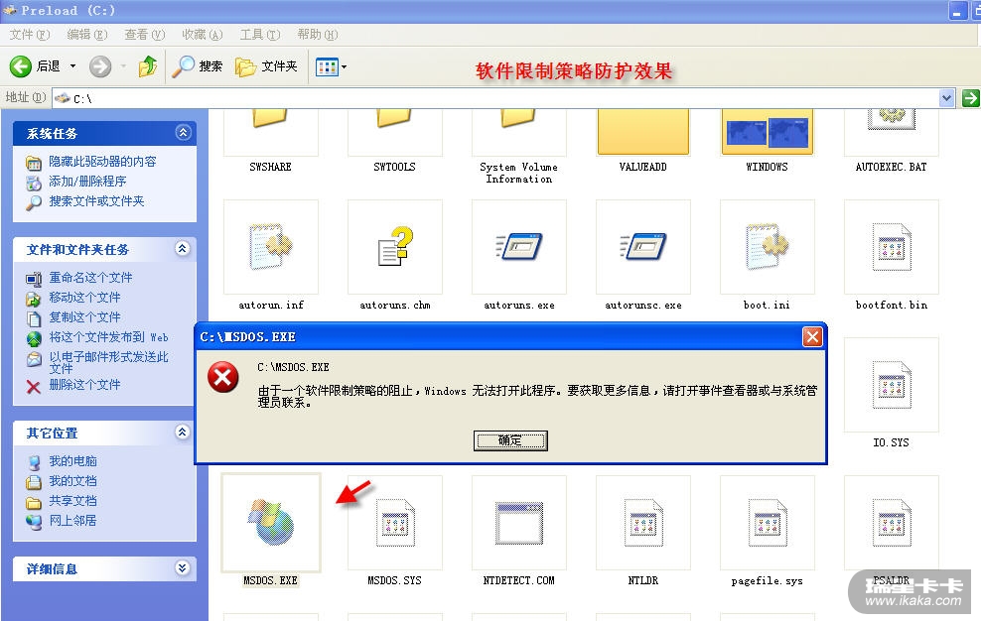Click the green Back arrow button
This screenshot has width=981, height=621.
click(x=21, y=66)
